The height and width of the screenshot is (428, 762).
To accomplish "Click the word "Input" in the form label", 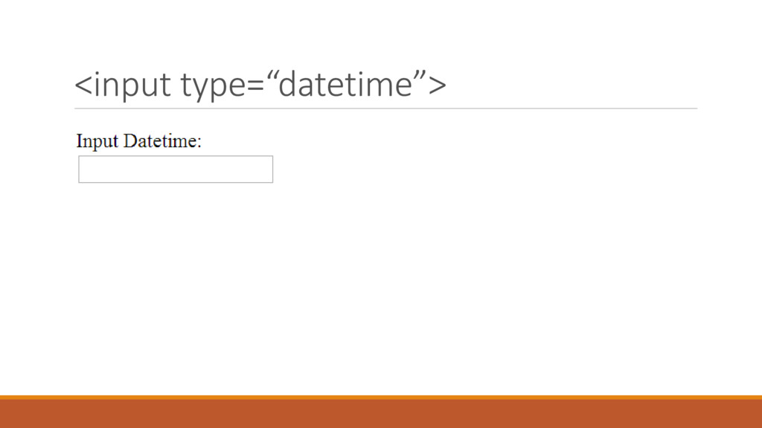I will [x=97, y=141].
